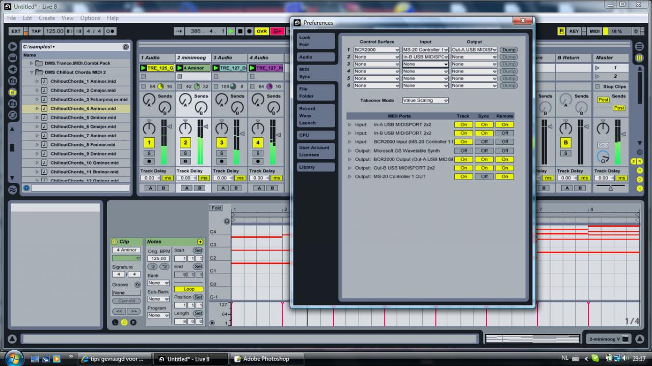Screen dimensions: 652x366
Task: Open the highlighted File Browser icon
Action: (13, 93)
